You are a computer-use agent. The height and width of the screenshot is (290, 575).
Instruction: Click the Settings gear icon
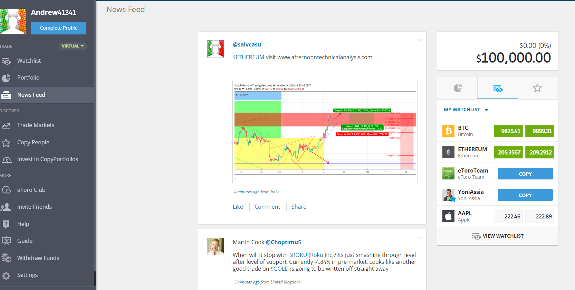pyautogui.click(x=6, y=275)
